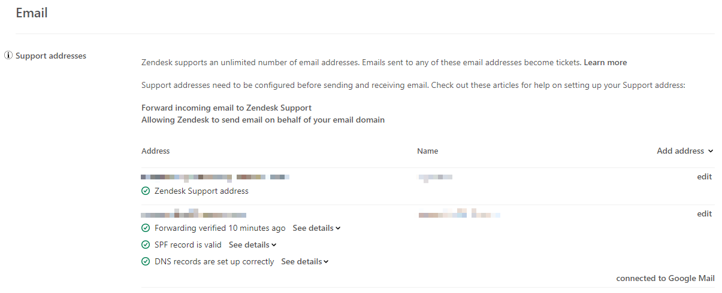Expand See details for SPF record
Image resolution: width=722 pixels, height=293 pixels.
(253, 245)
